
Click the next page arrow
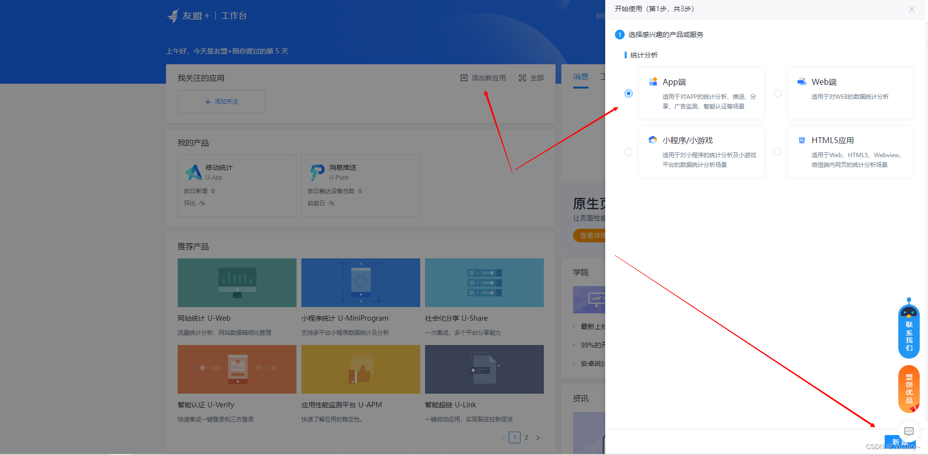coord(538,438)
